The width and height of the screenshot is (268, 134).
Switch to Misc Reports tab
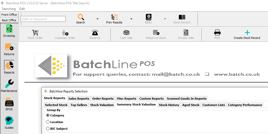[x=126, y=99]
